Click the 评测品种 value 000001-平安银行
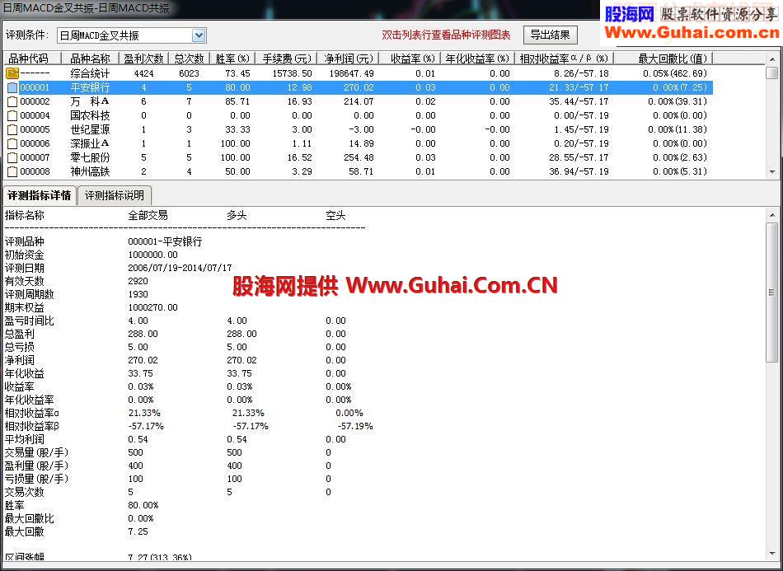Image resolution: width=783 pixels, height=571 pixels. coord(165,241)
